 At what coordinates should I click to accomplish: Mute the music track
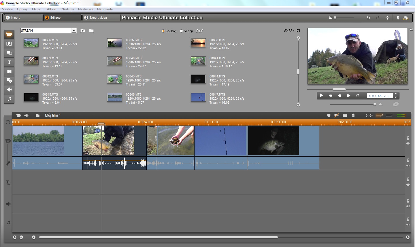coord(408,225)
